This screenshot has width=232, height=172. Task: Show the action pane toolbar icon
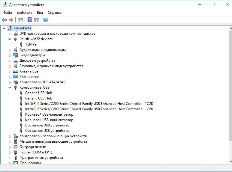pyautogui.click(x=37, y=20)
